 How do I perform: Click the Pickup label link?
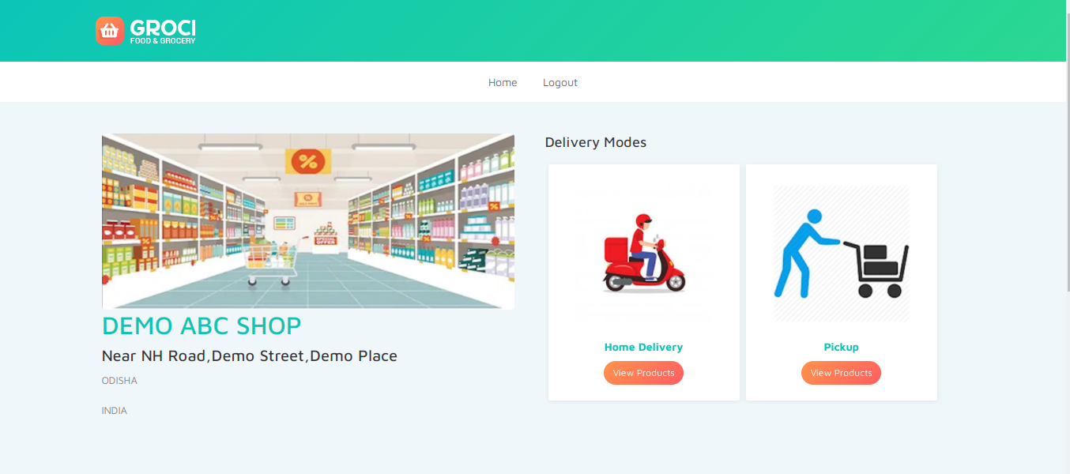point(841,347)
